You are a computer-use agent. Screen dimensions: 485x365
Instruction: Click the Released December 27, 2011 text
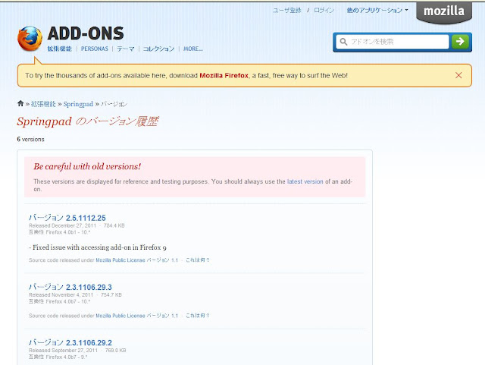pos(62,225)
